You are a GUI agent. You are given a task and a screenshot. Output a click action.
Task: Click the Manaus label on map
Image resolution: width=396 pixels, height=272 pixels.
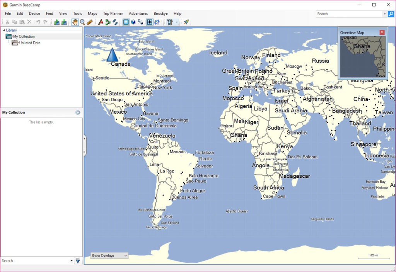178,151
